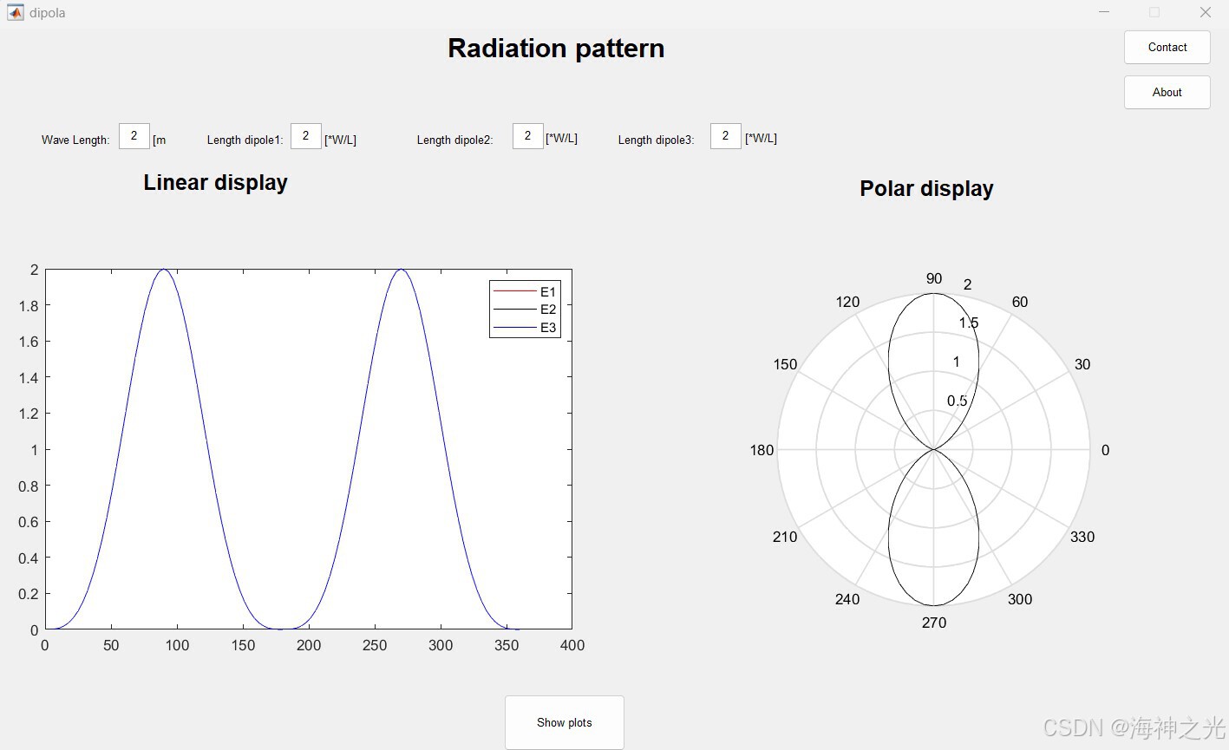Click the MATLAB icon in title bar
The height and width of the screenshot is (750, 1229).
[x=15, y=12]
